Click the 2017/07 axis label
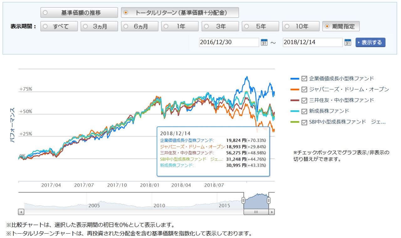The width and height of the screenshot is (401, 238). [x=84, y=185]
